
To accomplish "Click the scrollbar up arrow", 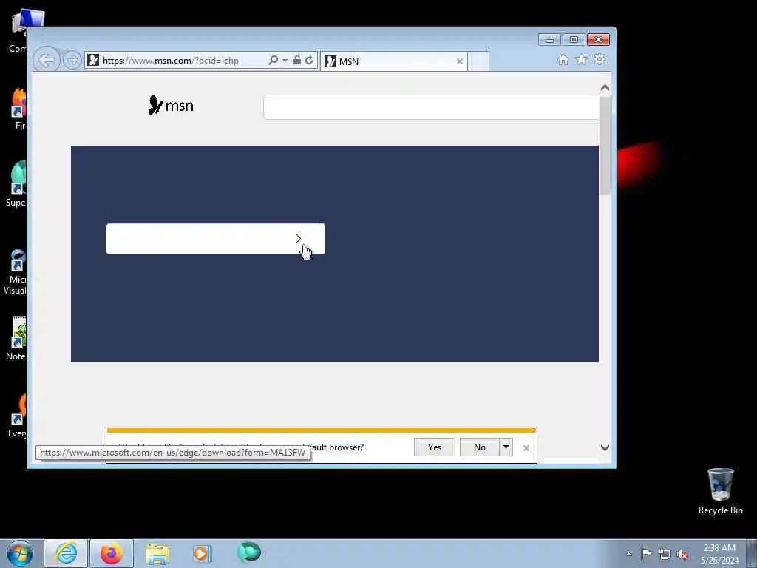I will click(x=605, y=88).
